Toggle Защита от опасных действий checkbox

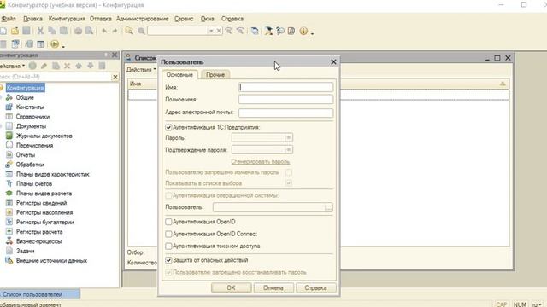click(168, 260)
